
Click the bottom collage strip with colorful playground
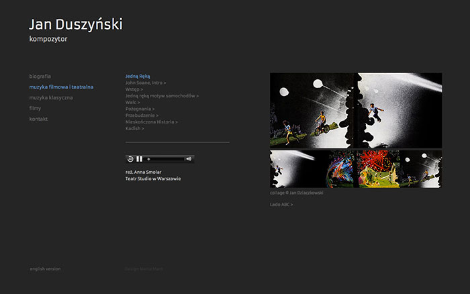(x=356, y=169)
